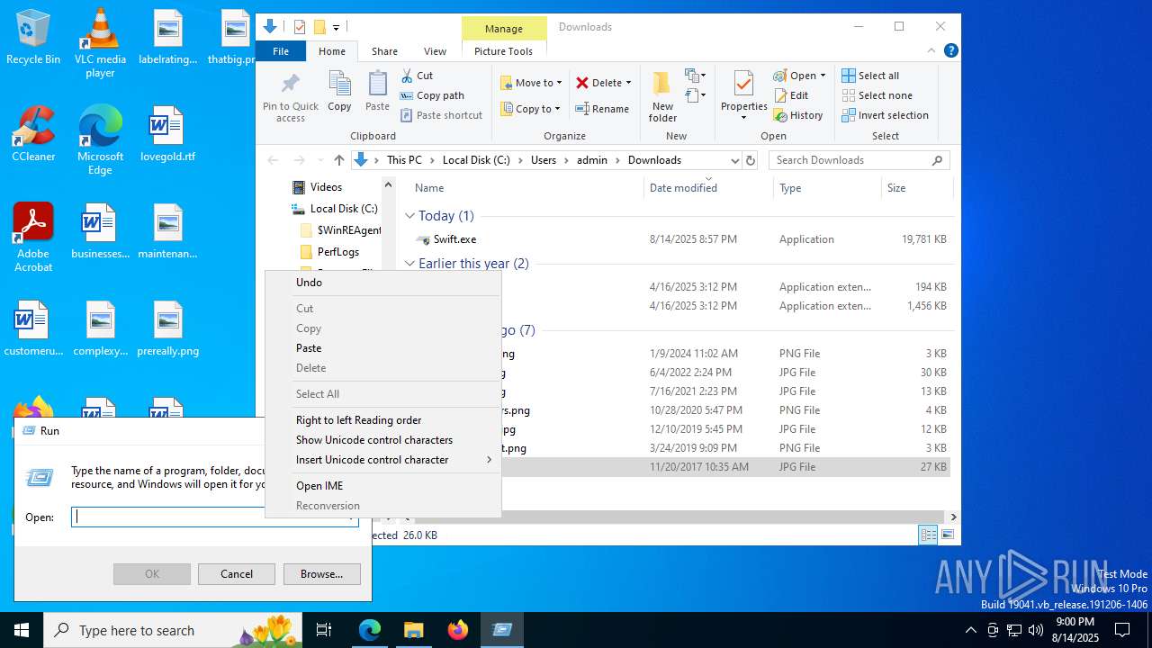
Task: Open CCleaner desktop icon
Action: (33, 134)
